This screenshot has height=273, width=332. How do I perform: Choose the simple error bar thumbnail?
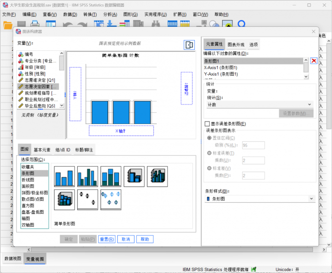click(x=88, y=200)
